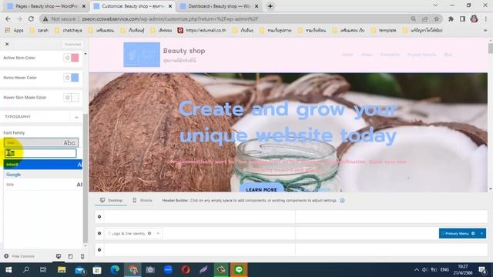Click the font search input field
493x277 pixels.
[41, 153]
